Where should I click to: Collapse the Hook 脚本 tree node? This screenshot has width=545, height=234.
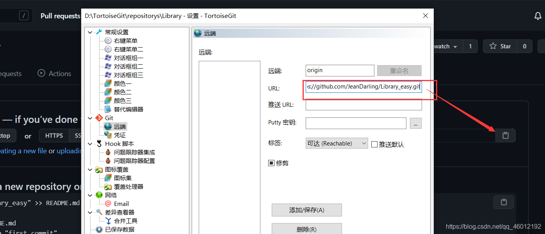[90, 144]
